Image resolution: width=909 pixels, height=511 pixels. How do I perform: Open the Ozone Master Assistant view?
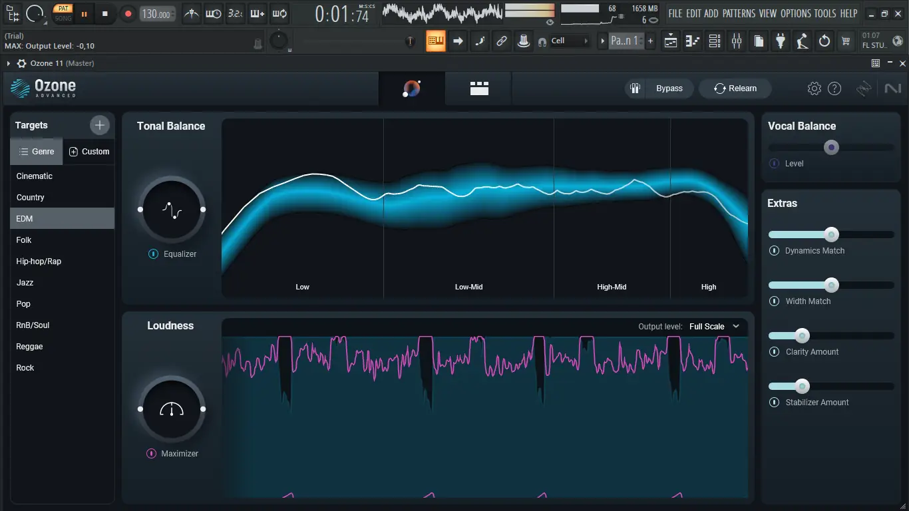[412, 88]
